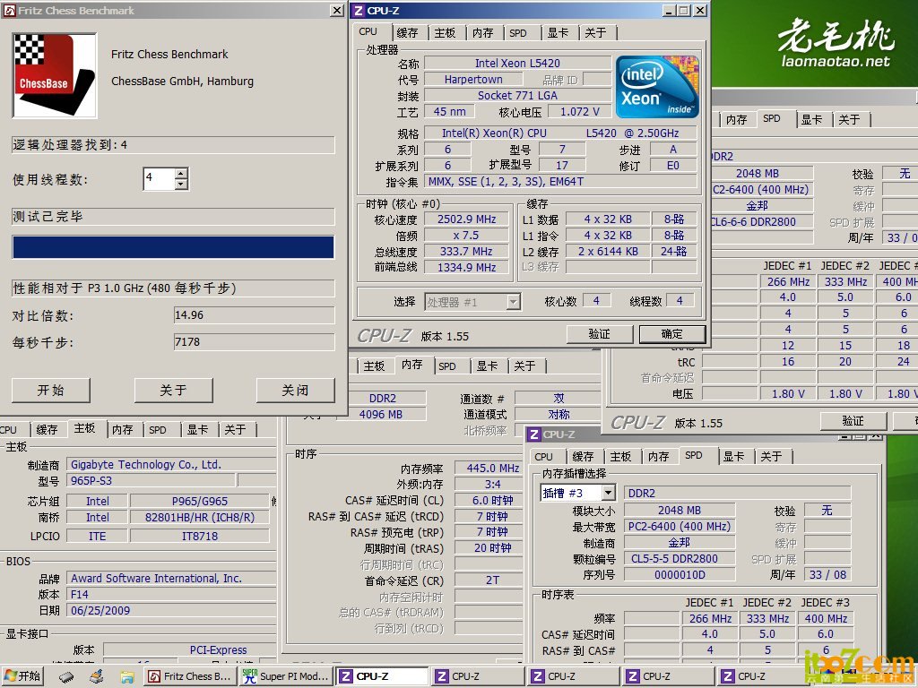Click the memory size value 4096 MB
Viewport: 918px width, 688px height.
point(380,414)
